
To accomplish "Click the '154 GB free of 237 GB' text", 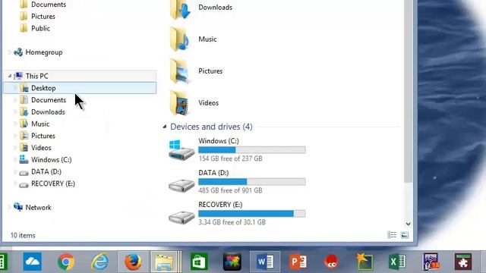I will (230, 158).
